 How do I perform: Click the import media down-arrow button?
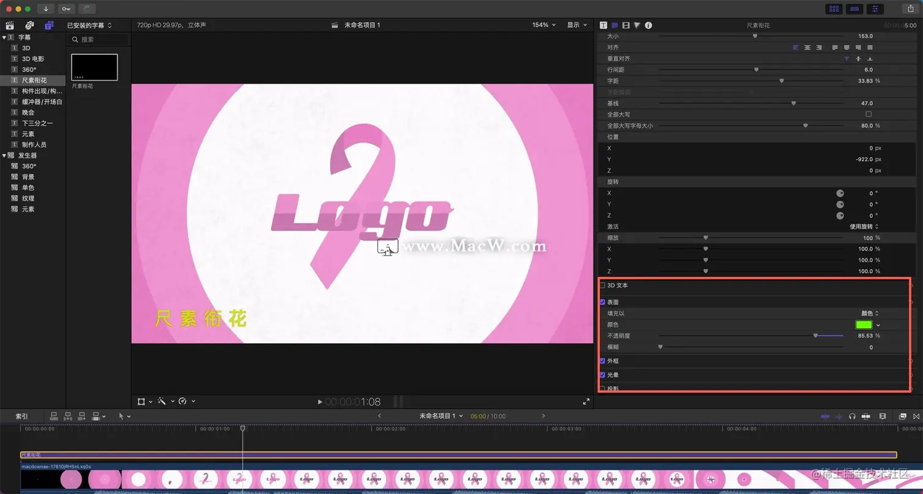pos(46,9)
